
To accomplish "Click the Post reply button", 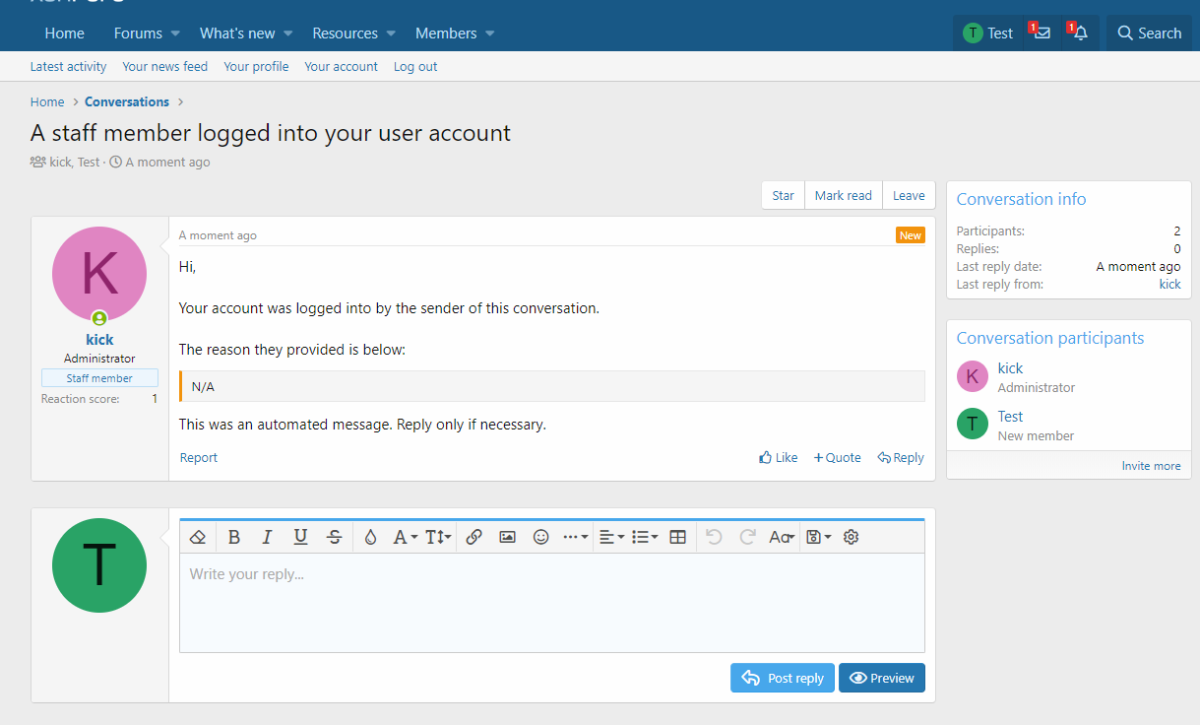I will pyautogui.click(x=783, y=678).
